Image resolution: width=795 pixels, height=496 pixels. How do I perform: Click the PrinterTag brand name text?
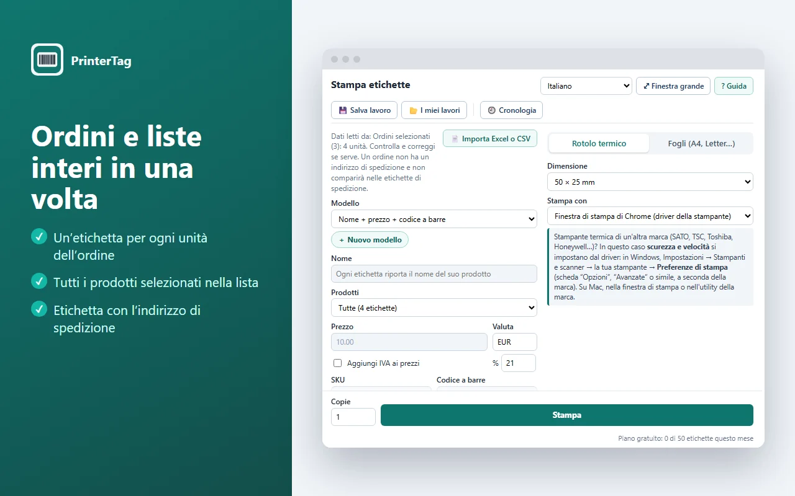pos(101,61)
